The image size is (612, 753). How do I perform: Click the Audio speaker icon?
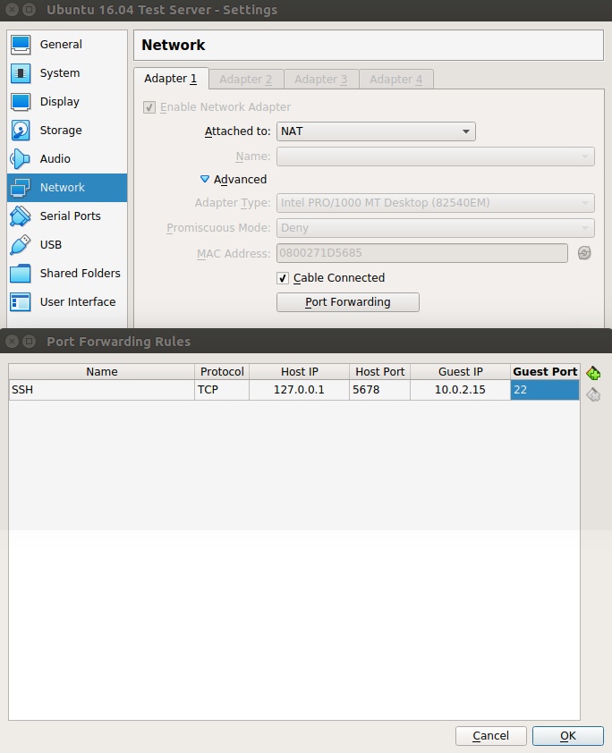click(x=21, y=158)
